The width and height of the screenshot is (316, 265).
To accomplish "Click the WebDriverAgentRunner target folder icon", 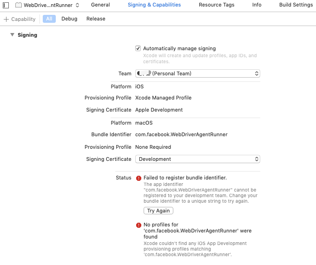I will tap(19, 5).
